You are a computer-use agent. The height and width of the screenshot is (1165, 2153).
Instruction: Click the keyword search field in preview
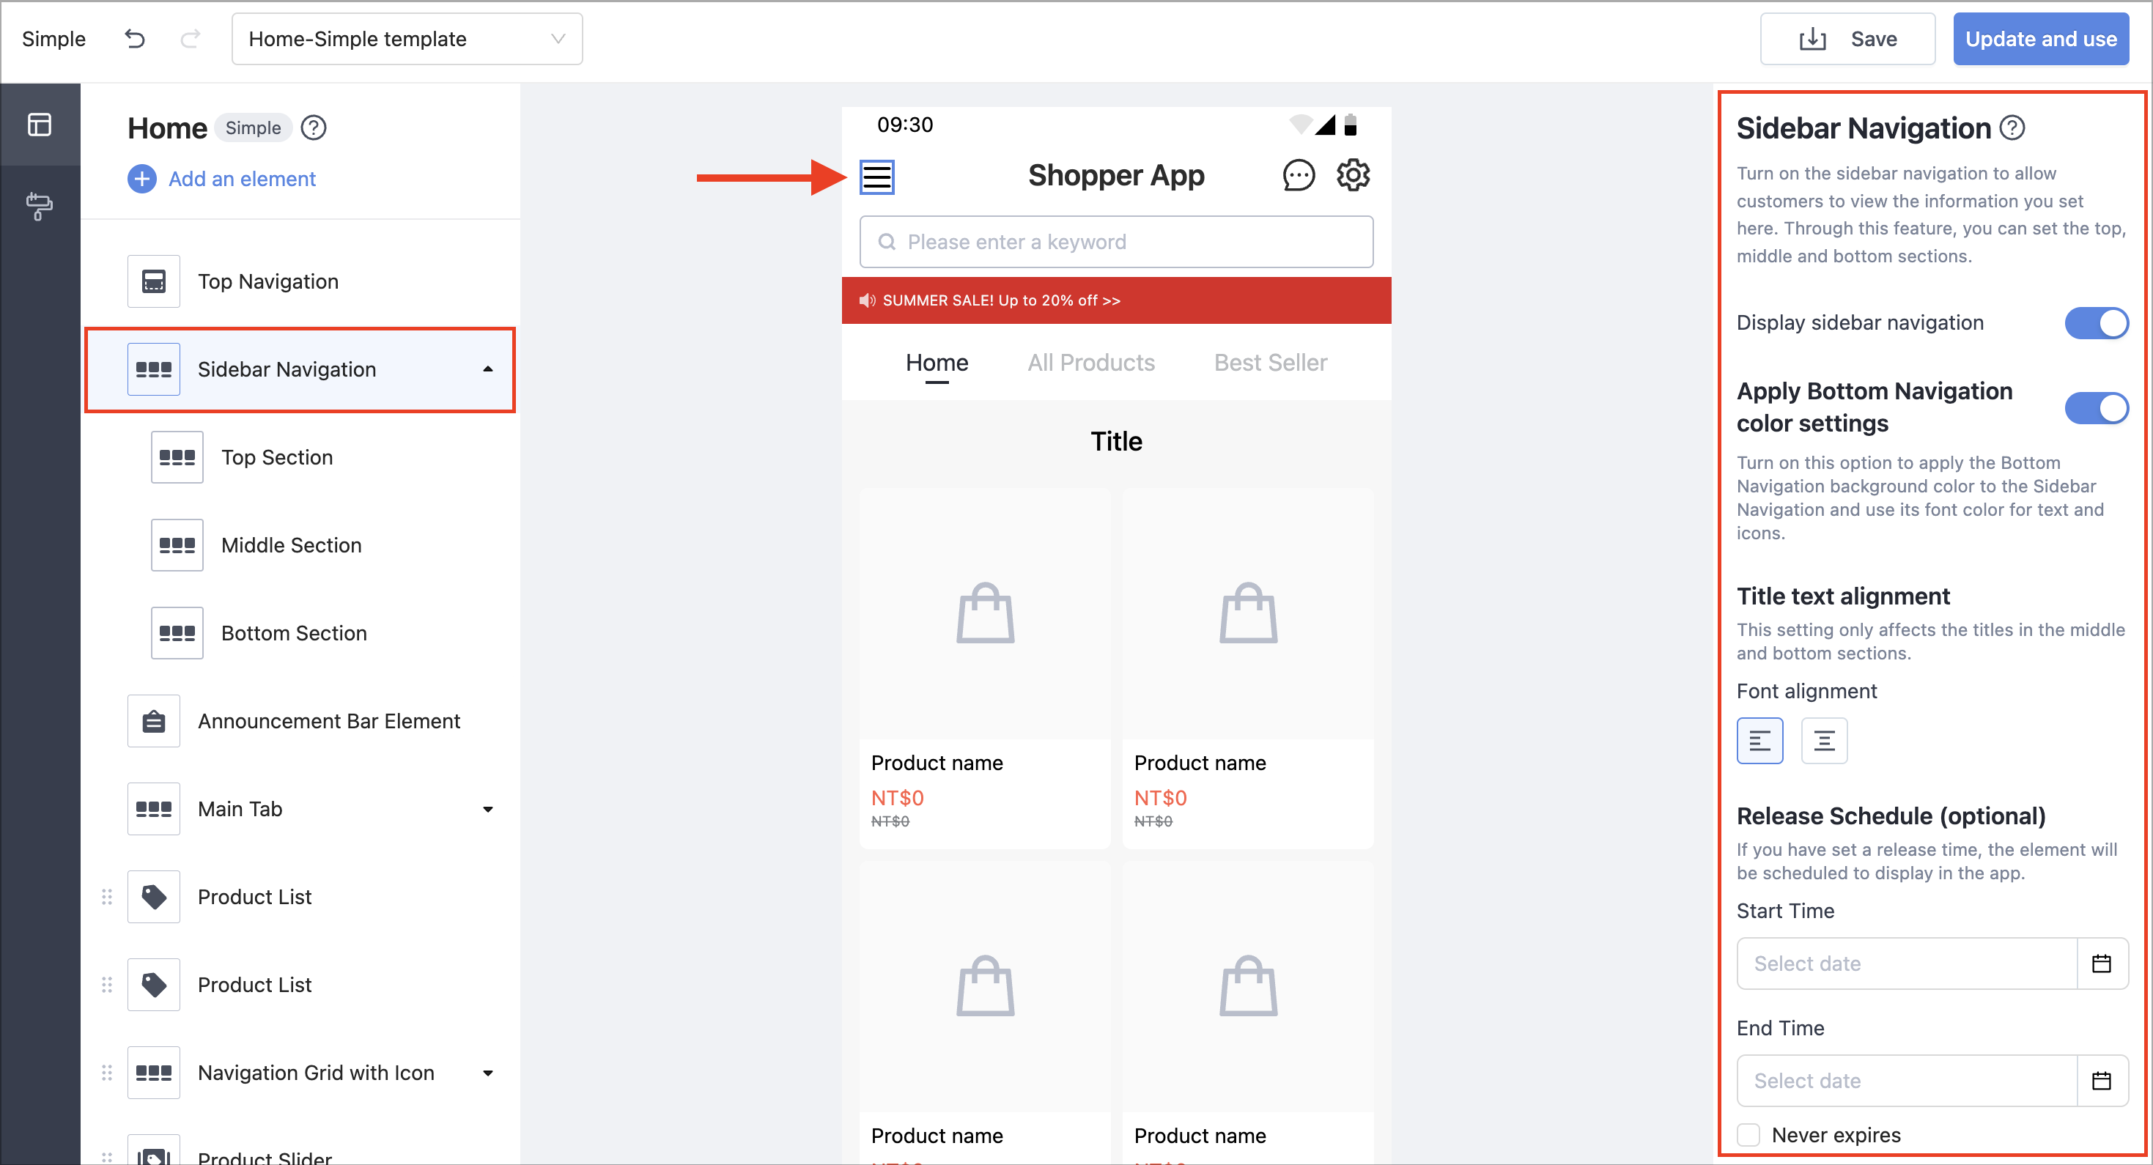(x=1116, y=243)
